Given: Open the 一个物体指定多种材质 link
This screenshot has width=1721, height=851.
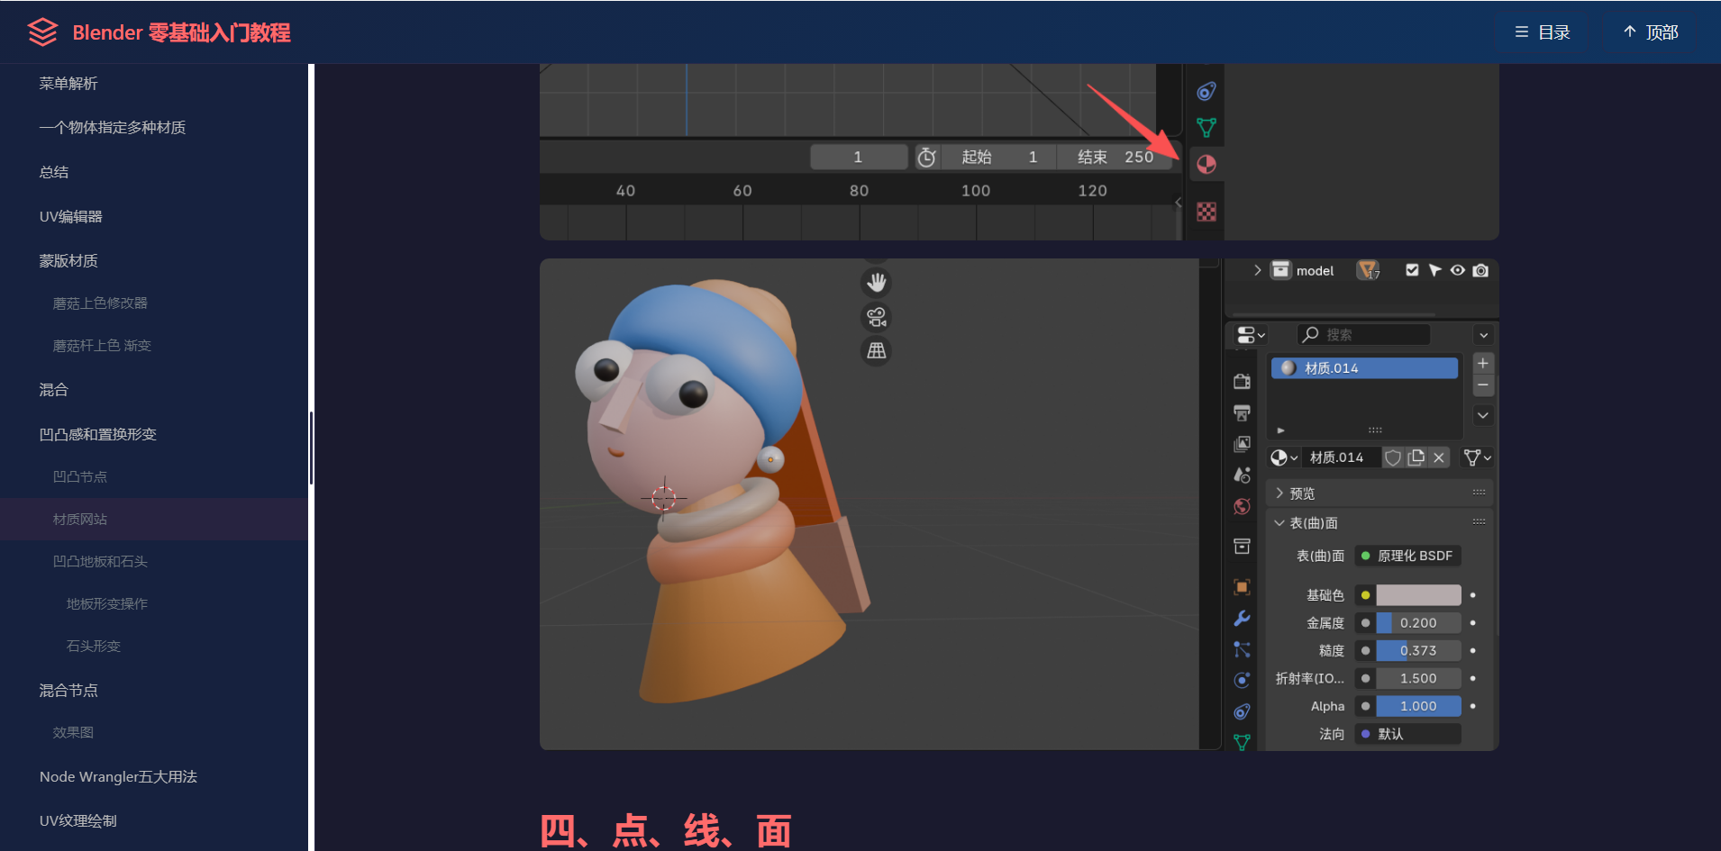Looking at the screenshot, I should (113, 128).
